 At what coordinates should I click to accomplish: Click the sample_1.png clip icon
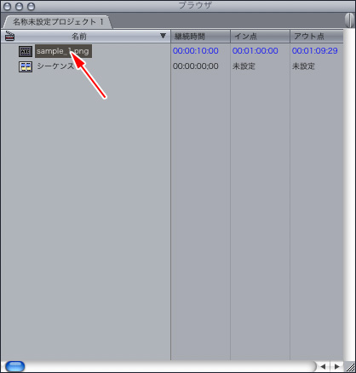26,51
